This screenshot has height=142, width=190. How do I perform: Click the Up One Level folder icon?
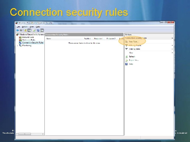pos(26,30)
